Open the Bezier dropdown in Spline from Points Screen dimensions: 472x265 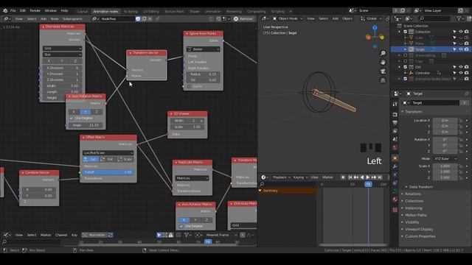204,49
